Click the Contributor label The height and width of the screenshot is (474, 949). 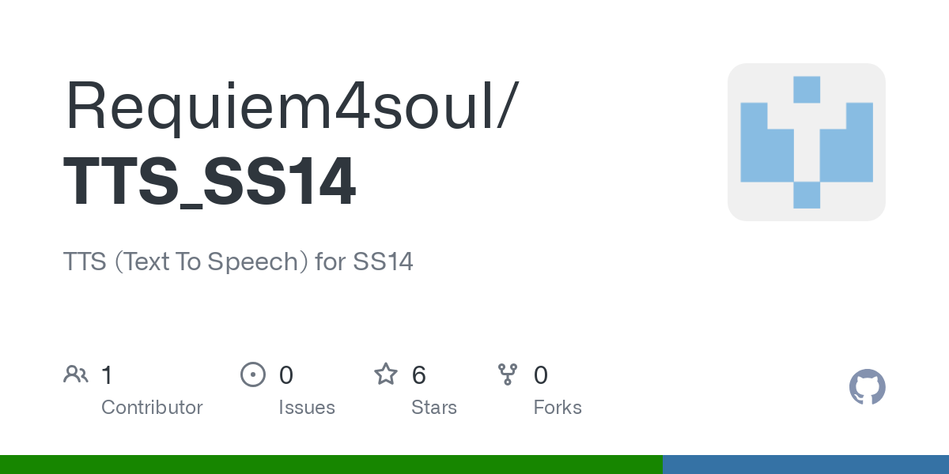pos(152,408)
